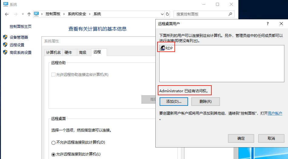Image resolution: width=288 pixels, height=159 pixels.
Task: Refresh the Control Panel address bar
Action: point(167,14)
